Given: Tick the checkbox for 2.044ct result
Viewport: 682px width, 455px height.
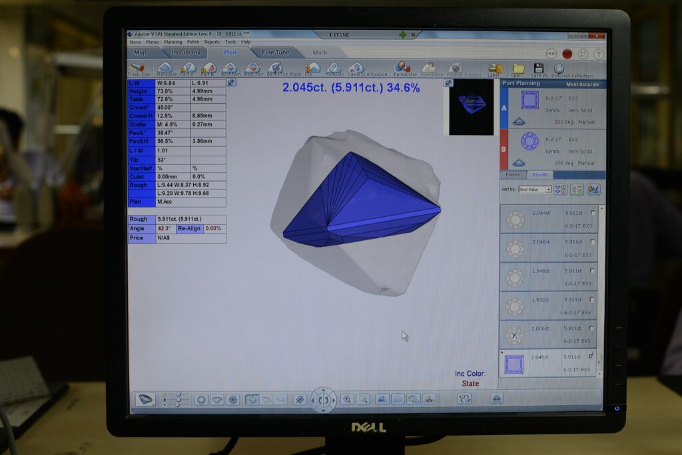Looking at the screenshot, I should point(592,213).
